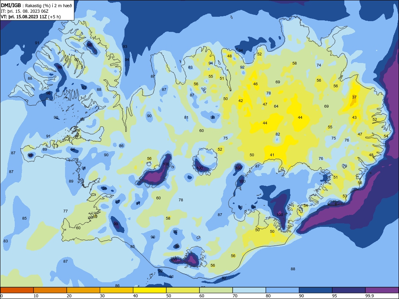Click the map value '41'
399x299 pixels.
coord(272,155)
